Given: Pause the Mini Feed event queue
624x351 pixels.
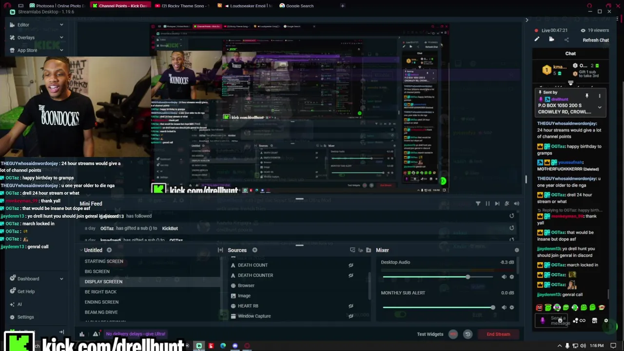Looking at the screenshot, I should coord(487,204).
